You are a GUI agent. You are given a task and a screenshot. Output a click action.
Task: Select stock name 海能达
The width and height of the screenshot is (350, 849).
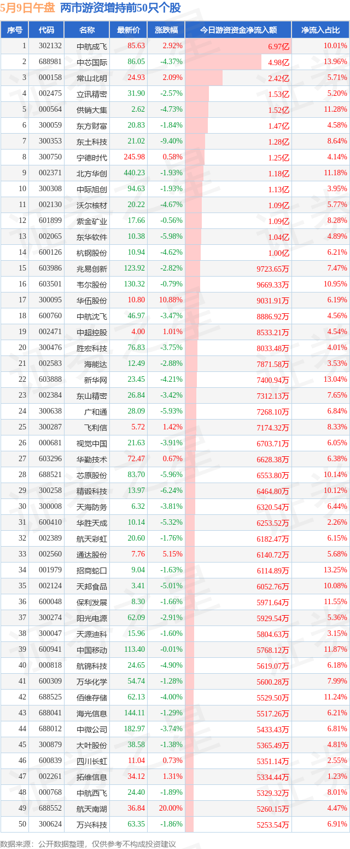(x=96, y=364)
